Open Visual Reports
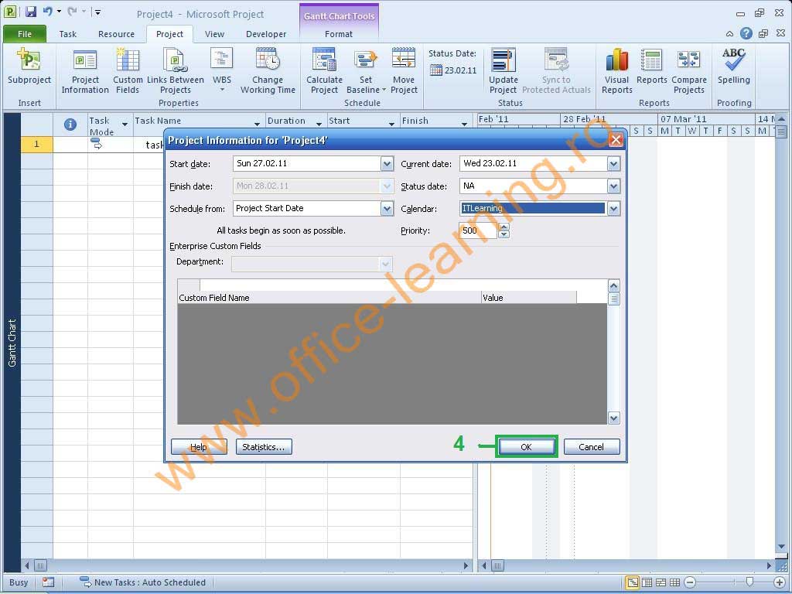792x594 pixels. coord(616,70)
